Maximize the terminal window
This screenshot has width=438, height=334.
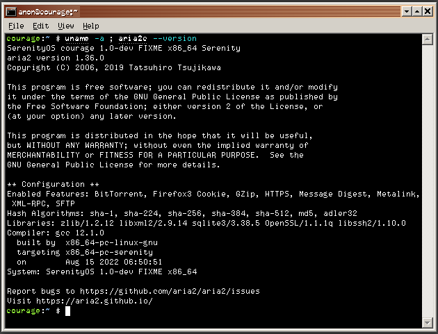click(x=417, y=11)
